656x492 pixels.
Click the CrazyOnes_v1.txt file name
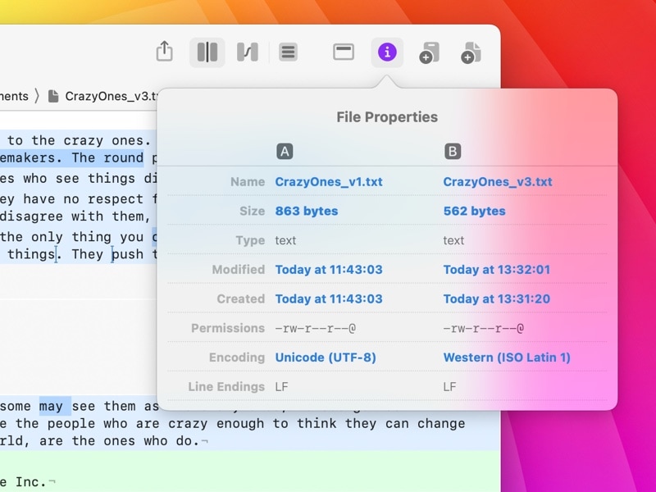[329, 181]
